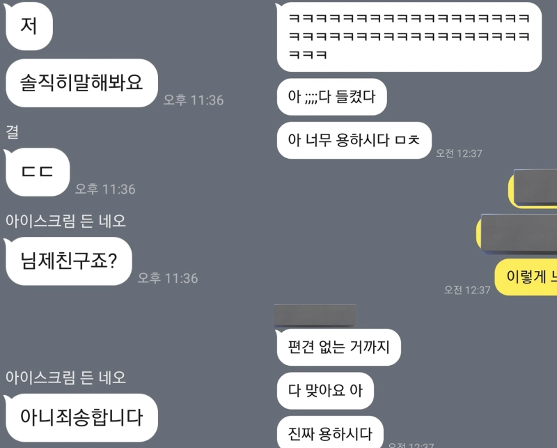Tap the yellow '이렇게' message bubble
This screenshot has height=448, width=557.
[x=526, y=277]
